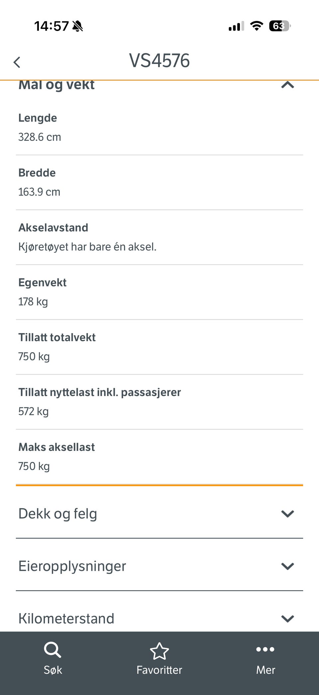Expand the Eieropplysninger section
The width and height of the screenshot is (319, 695).
pyautogui.click(x=287, y=566)
